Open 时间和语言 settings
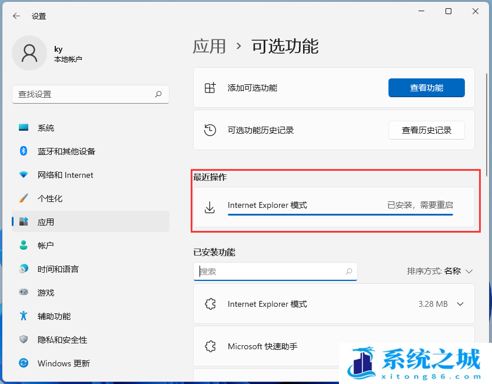This screenshot has width=492, height=384. (58, 269)
